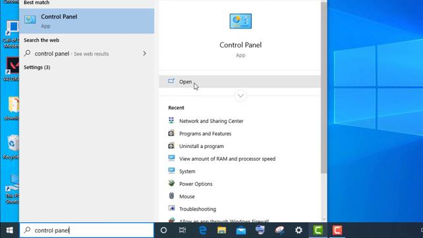Click the search magnifier icon in taskbar box
Image resolution: width=423 pixels, height=238 pixels.
coord(27,230)
